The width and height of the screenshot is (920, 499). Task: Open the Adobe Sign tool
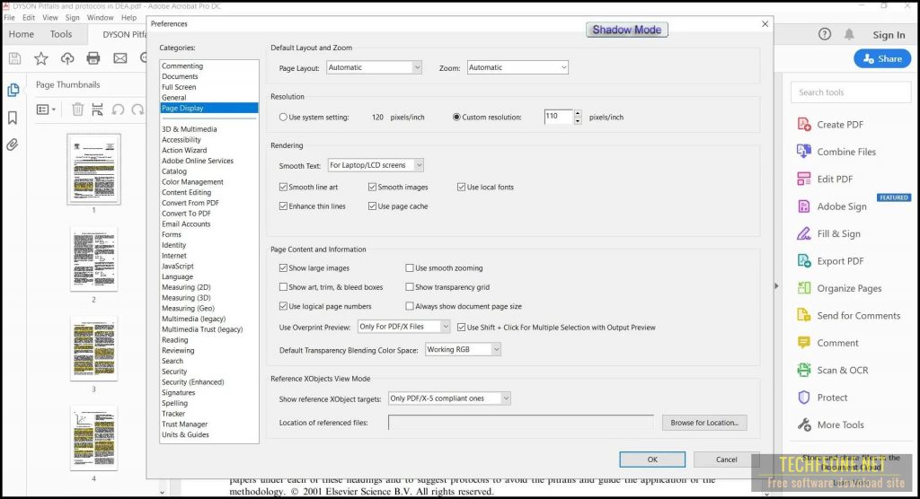pos(831,206)
